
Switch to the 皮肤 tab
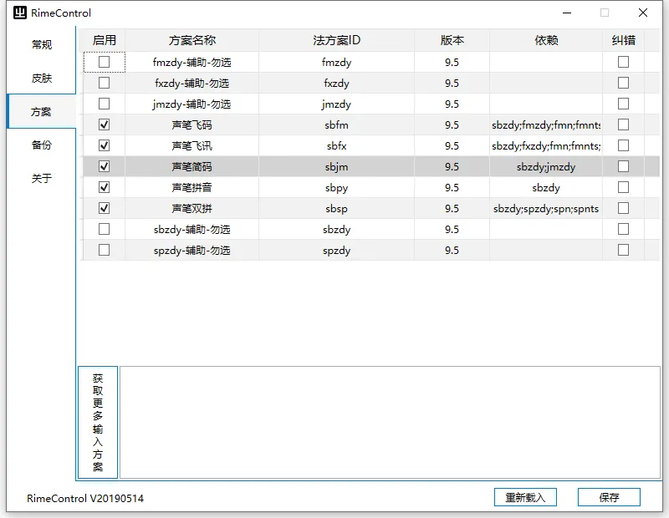pyautogui.click(x=41, y=79)
